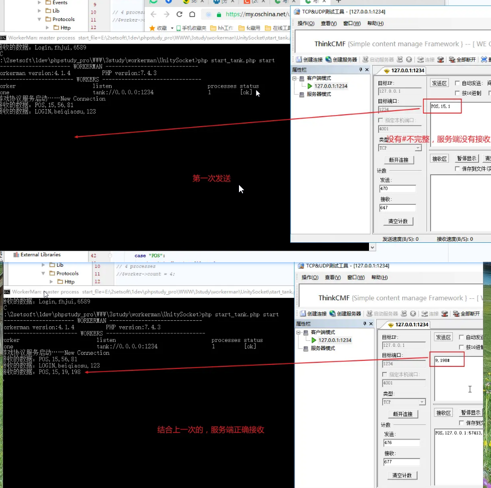
Task: Tick 按16进制 checkbox beside POS,15,1 send box
Action: point(457,93)
